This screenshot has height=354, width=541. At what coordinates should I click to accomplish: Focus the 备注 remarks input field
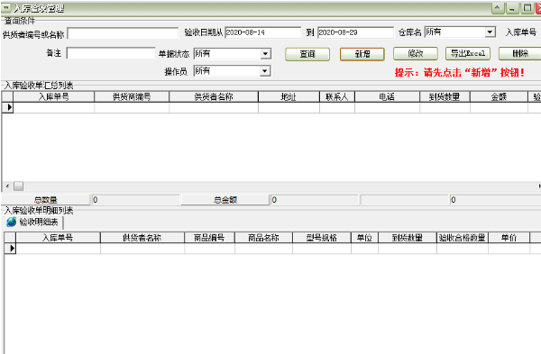(x=111, y=53)
